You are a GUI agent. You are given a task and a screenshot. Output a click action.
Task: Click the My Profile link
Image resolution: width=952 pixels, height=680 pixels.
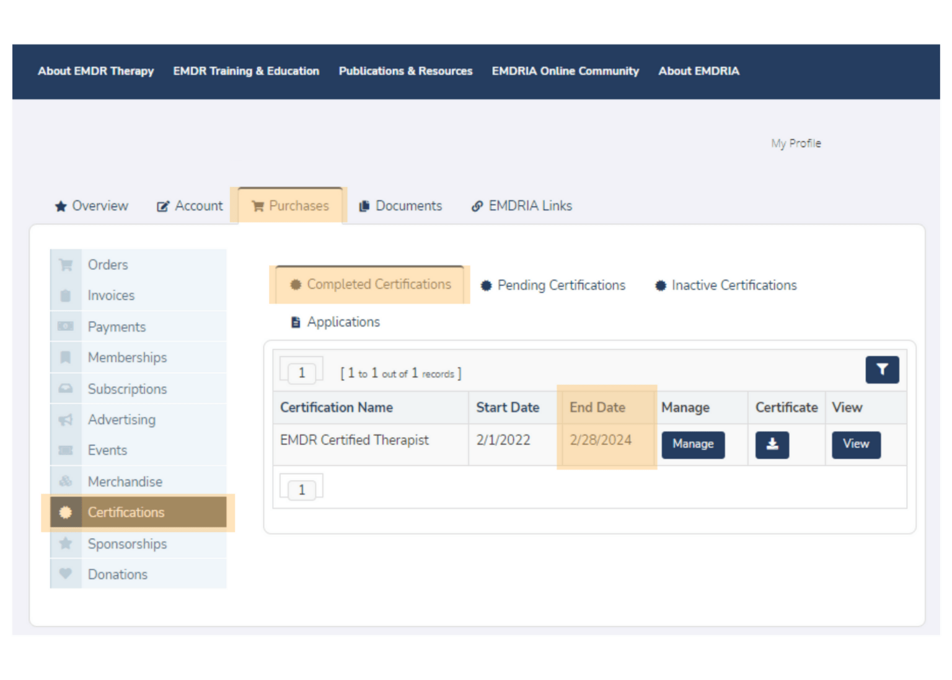(796, 143)
